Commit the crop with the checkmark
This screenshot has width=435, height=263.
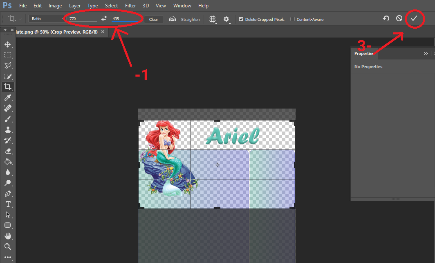[x=414, y=18]
